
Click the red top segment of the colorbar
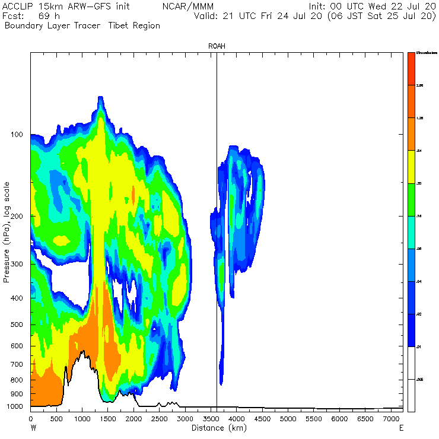pyautogui.click(x=411, y=69)
